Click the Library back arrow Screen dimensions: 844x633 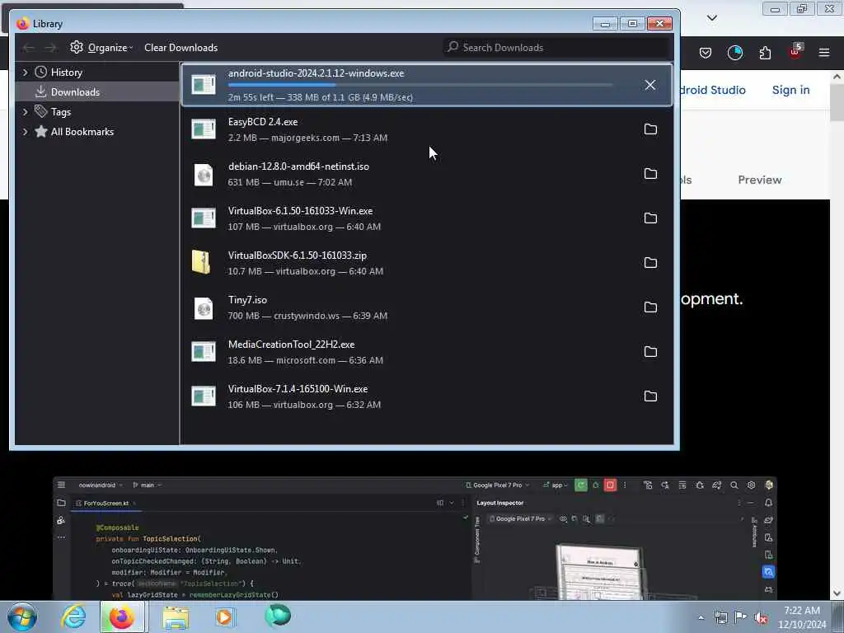[x=29, y=48]
